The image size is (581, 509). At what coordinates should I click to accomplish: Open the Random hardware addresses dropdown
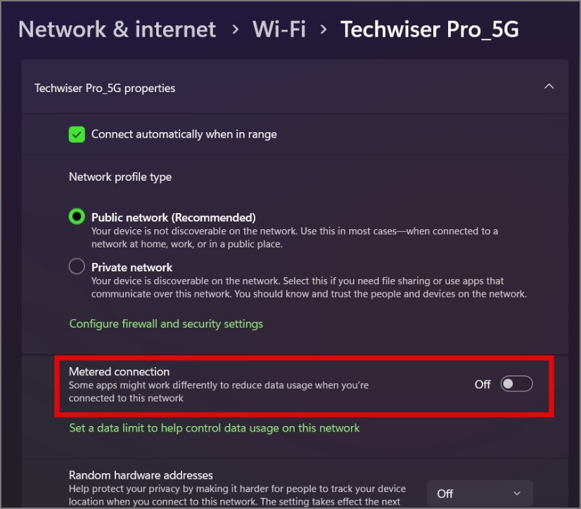coord(480,494)
